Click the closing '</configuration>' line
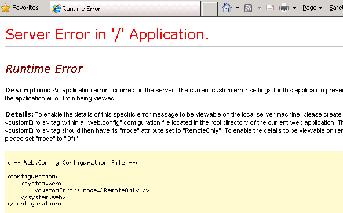This screenshot has width=343, height=213. coord(35,204)
